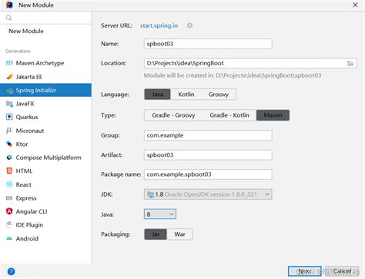Select Groovy as the language
The width and height of the screenshot is (365, 279).
pyautogui.click(x=219, y=95)
